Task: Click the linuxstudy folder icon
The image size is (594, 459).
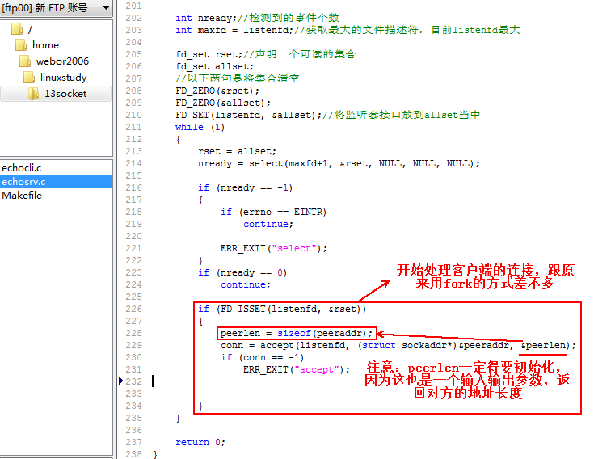Action: click(29, 78)
